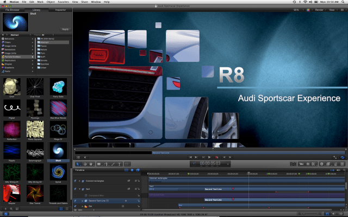Screen dimensions: 348x217
Task: Click the Behaviors category icon
Action: click(3, 39)
